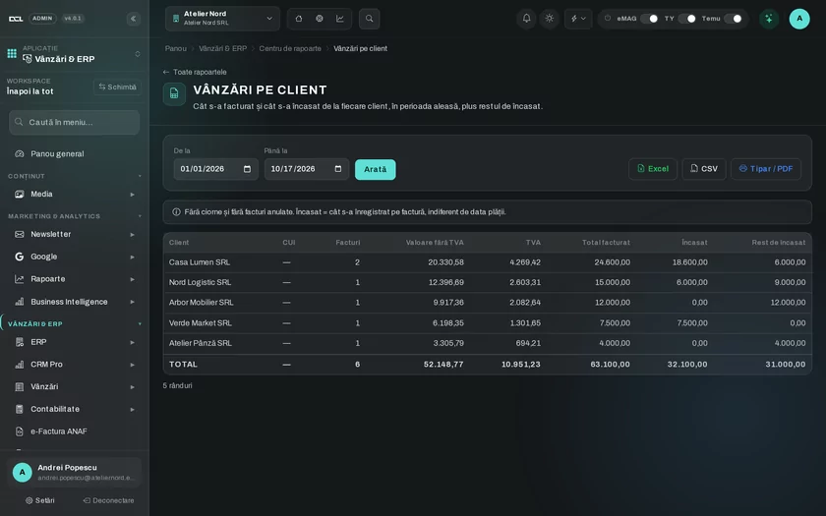Open Setări at the sidebar bottom
This screenshot has width=826, height=516.
click(x=40, y=500)
